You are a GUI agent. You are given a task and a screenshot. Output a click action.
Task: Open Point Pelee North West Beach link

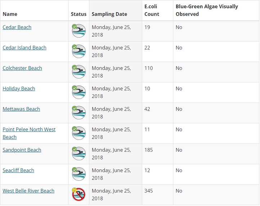pyautogui.click(x=29, y=130)
